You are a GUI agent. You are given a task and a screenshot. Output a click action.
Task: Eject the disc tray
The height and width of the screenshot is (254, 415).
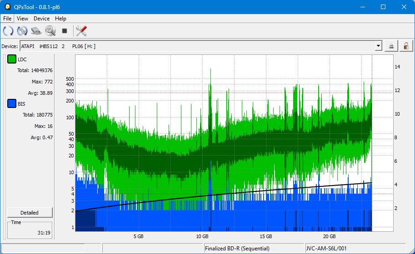coord(391,46)
